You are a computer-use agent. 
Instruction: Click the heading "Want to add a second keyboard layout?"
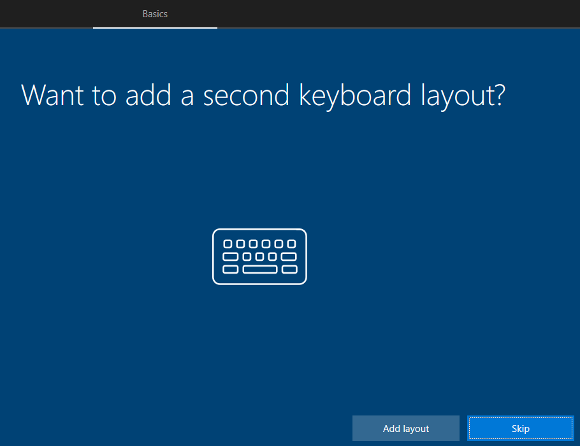coord(263,95)
